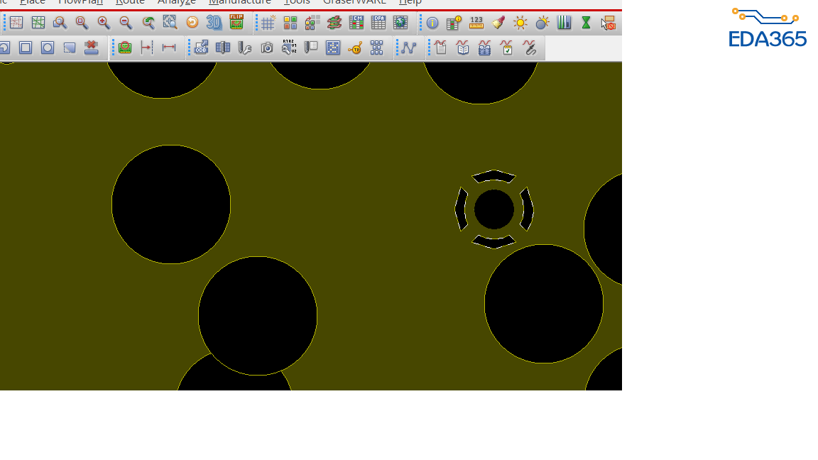Open the Help menu
Screen dimensions: 818x460
[x=410, y=2]
